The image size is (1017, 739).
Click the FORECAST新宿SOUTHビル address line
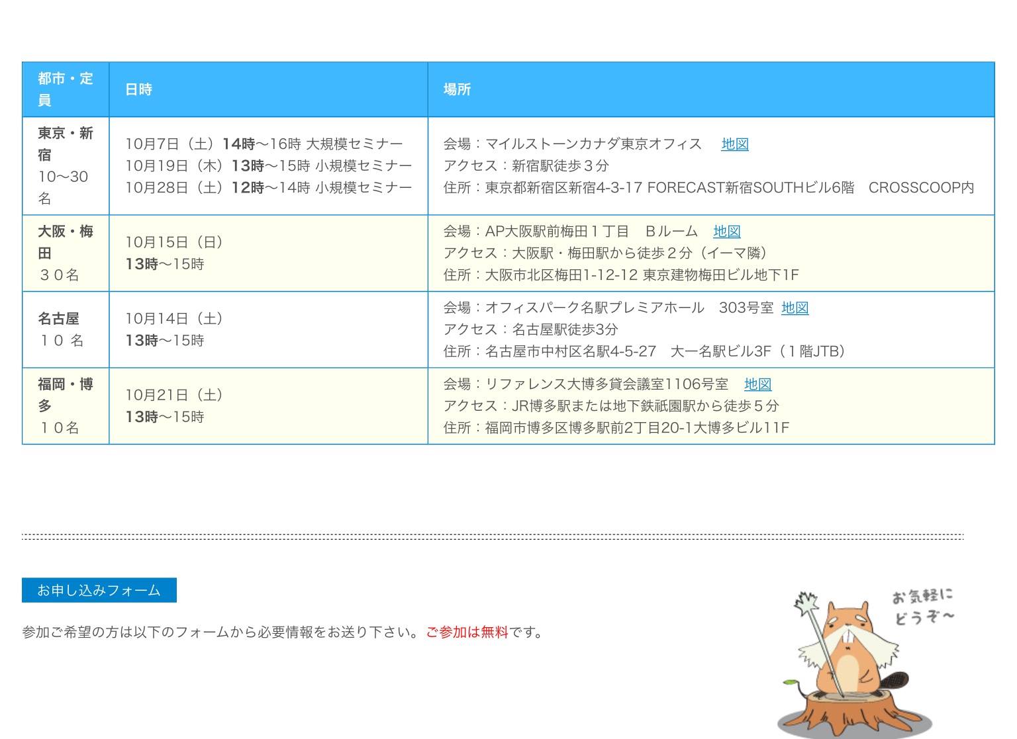[x=708, y=188]
